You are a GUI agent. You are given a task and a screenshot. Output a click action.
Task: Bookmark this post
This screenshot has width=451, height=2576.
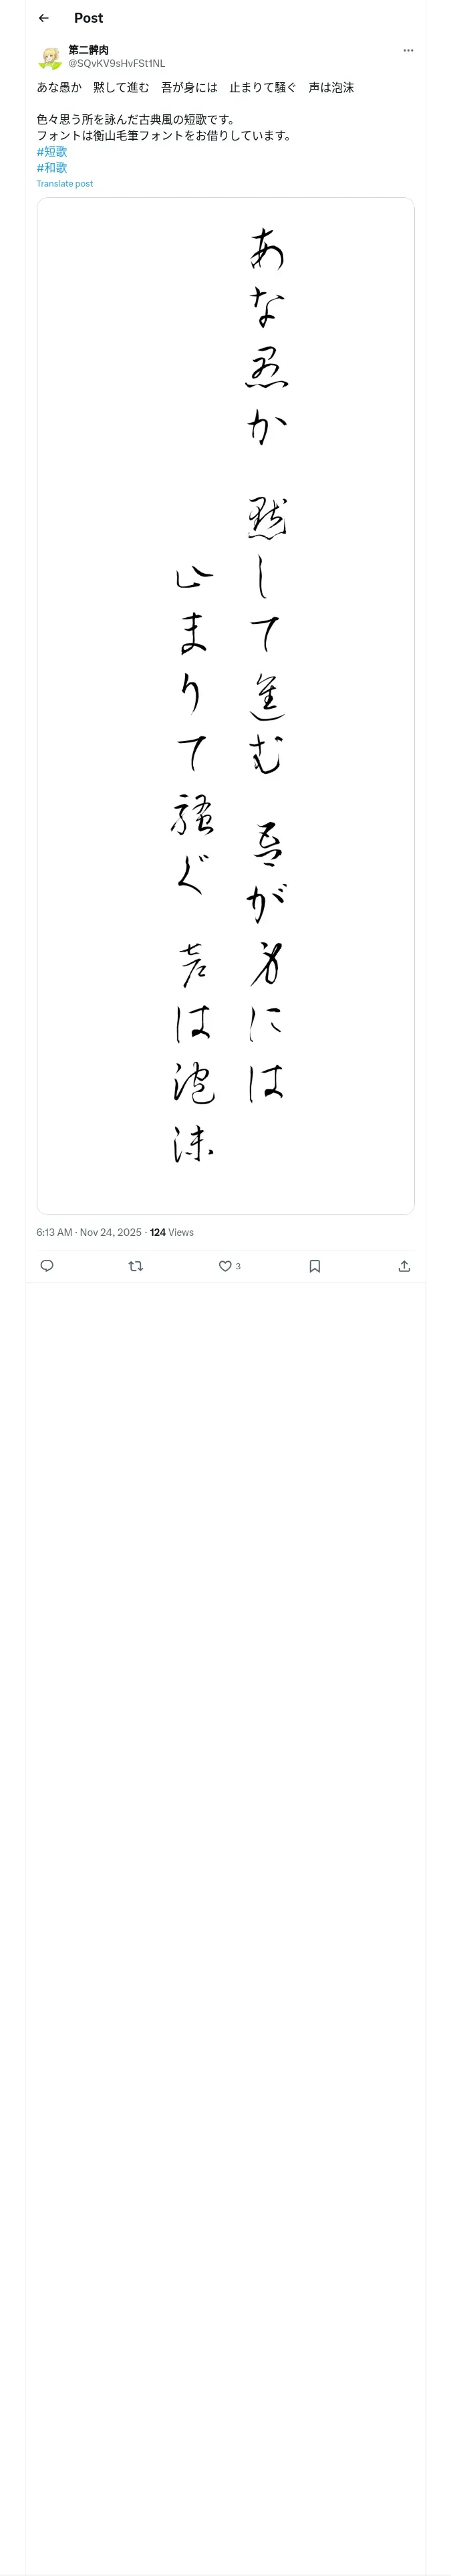pos(315,1266)
